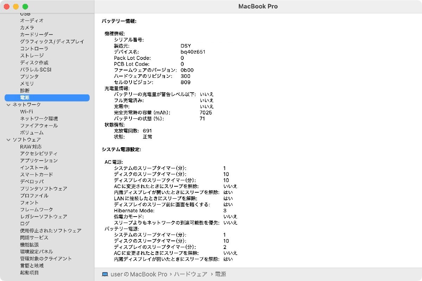Select 起動項目 at the sidebar bottom

pos(29,273)
